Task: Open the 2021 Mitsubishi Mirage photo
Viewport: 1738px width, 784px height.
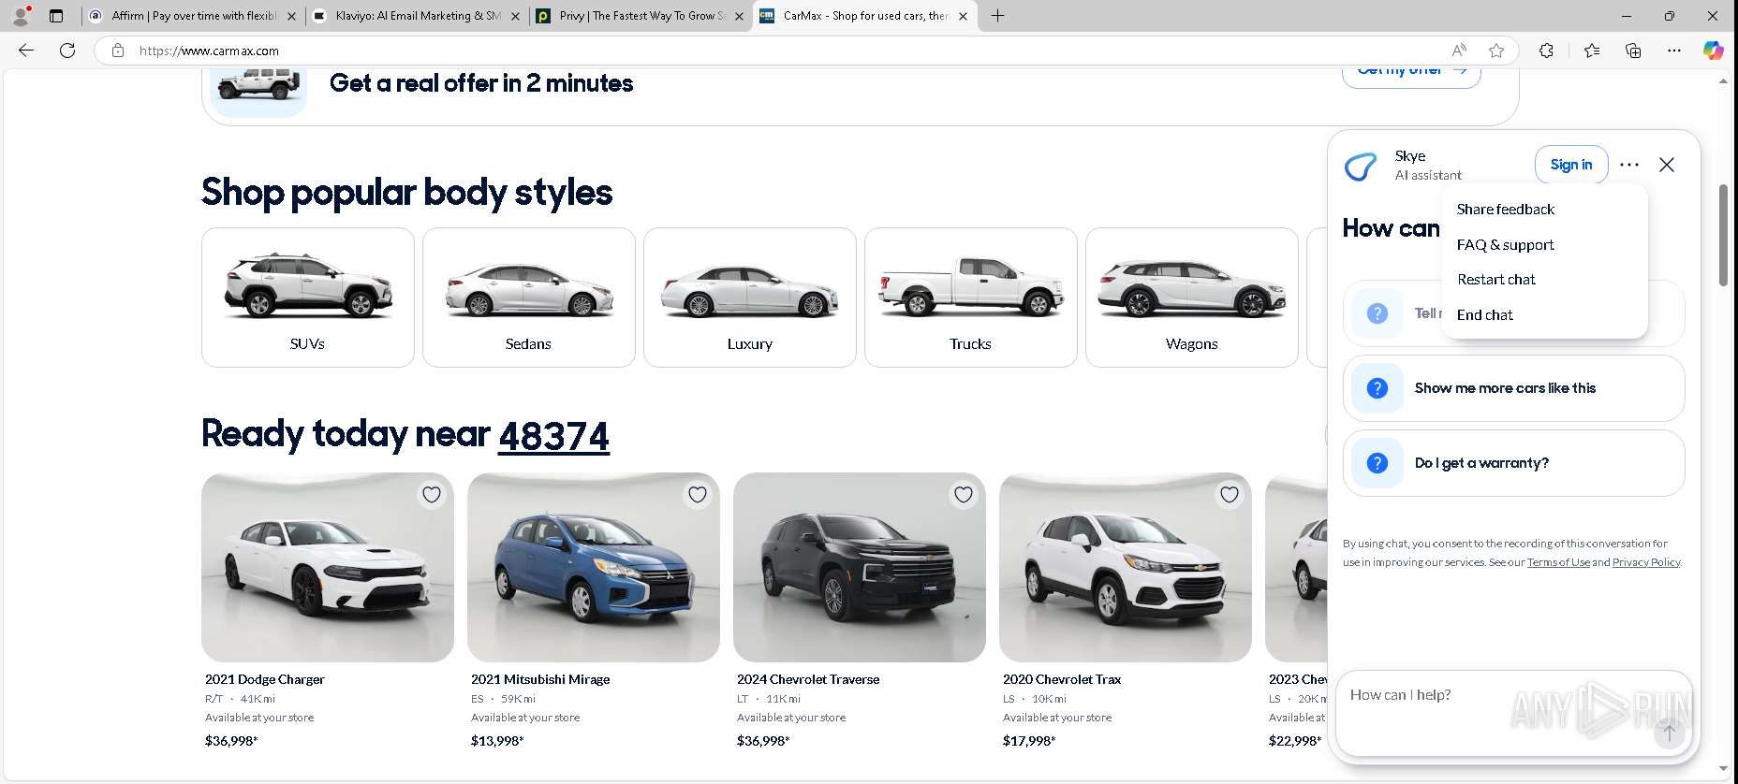Action: pos(594,567)
